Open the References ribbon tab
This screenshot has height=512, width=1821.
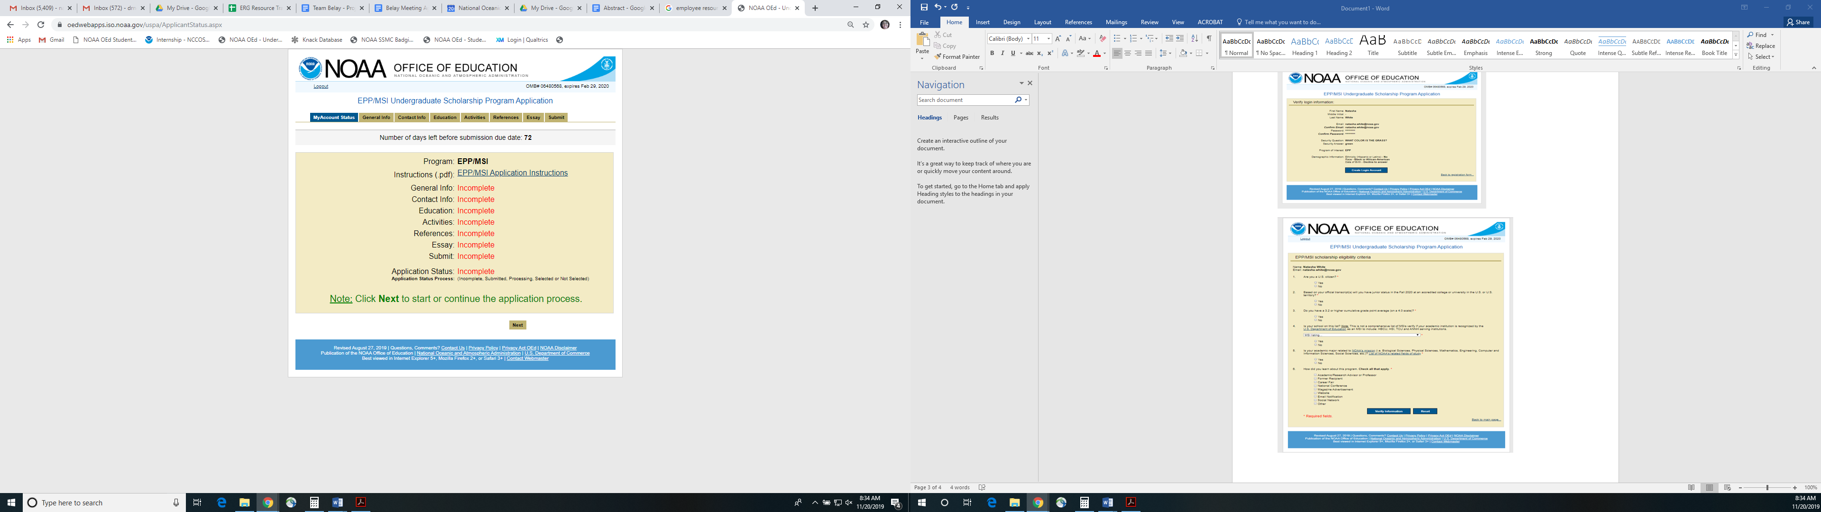coord(1078,23)
